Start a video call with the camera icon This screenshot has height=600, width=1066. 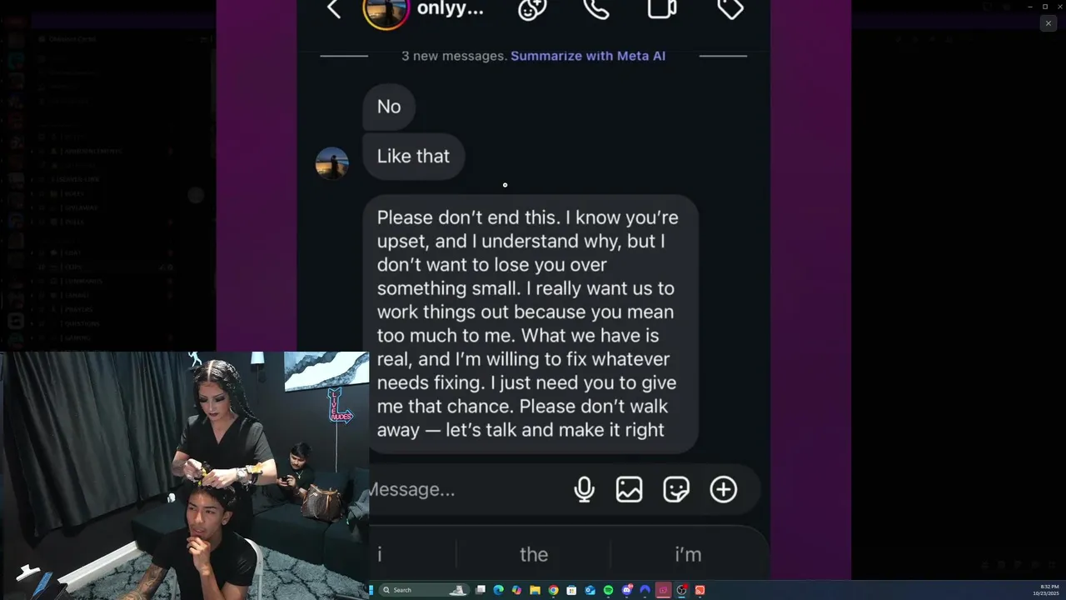coord(662,8)
